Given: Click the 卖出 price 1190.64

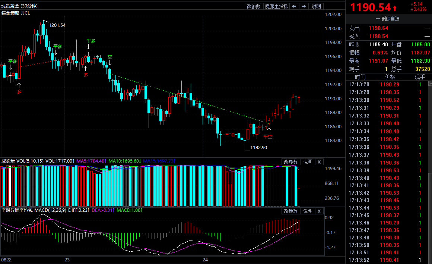Looking at the screenshot, I should 378,28.
